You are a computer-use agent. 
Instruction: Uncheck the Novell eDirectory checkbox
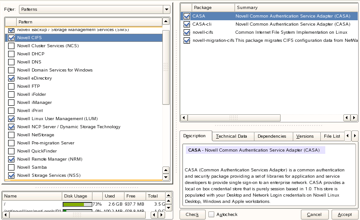coord(11,78)
